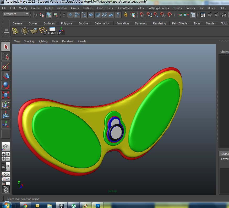Enable snap to points magnet

click(x=156, y=15)
